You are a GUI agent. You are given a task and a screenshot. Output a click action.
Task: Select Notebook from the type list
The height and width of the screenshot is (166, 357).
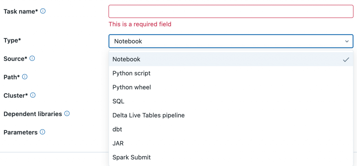126,59
